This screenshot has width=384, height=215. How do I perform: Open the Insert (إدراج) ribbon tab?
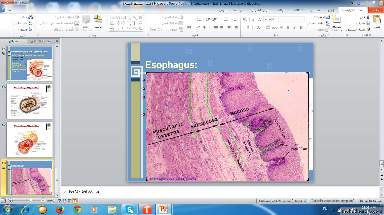(x=331, y=10)
